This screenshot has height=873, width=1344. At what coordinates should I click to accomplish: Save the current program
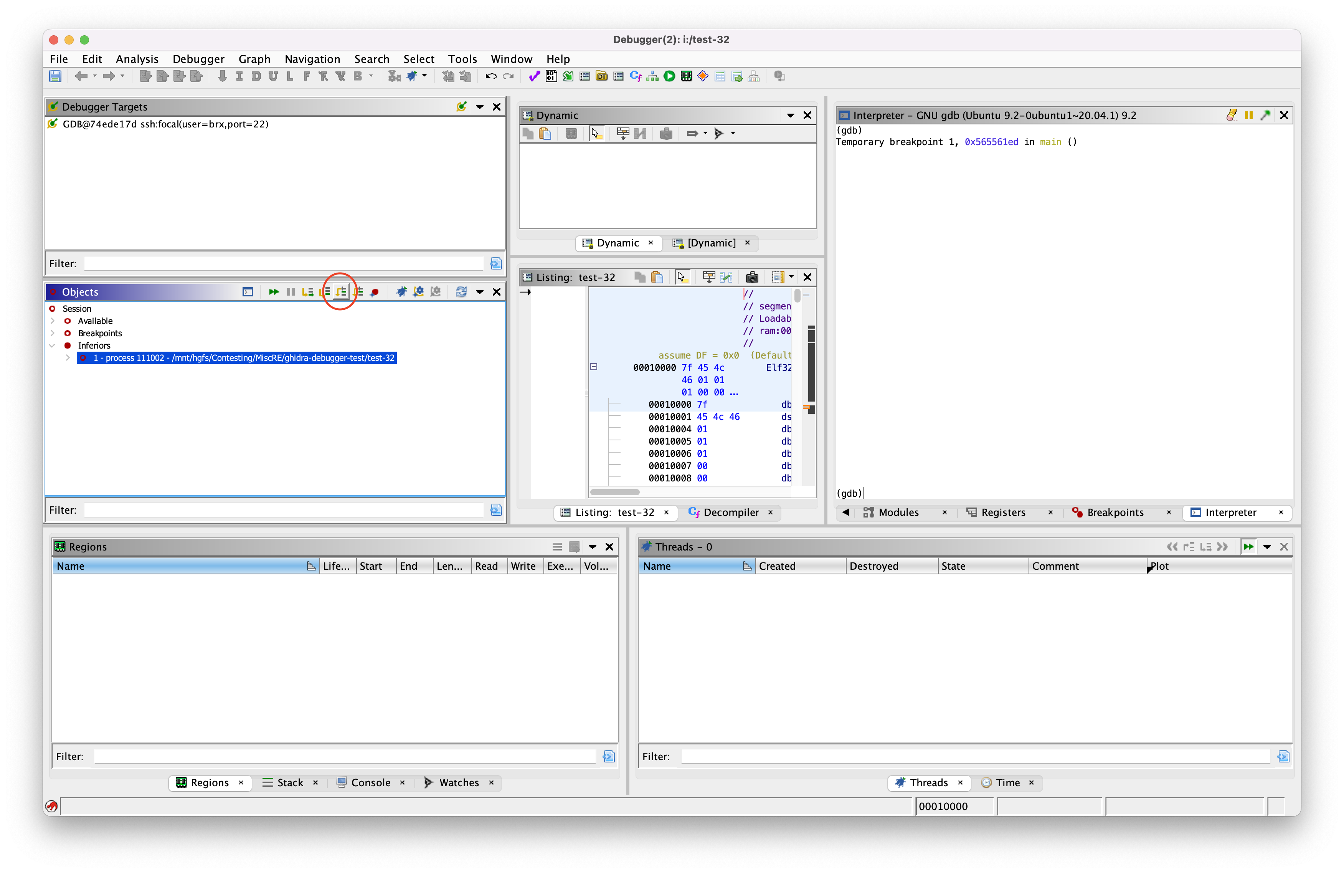55,76
